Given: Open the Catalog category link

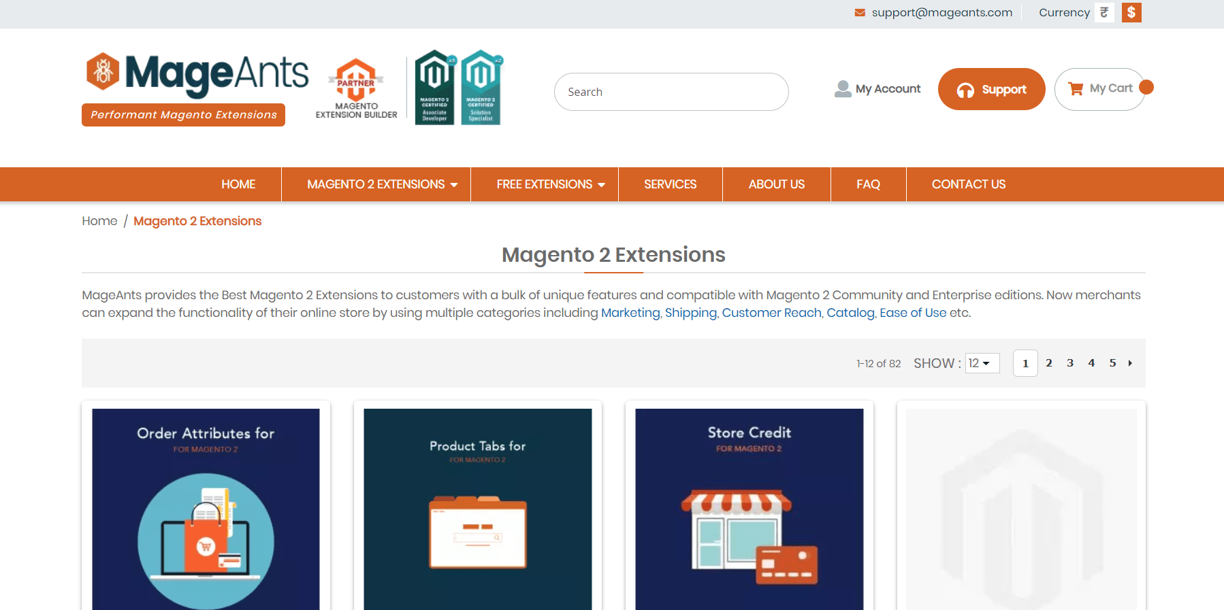Looking at the screenshot, I should pyautogui.click(x=850, y=313).
